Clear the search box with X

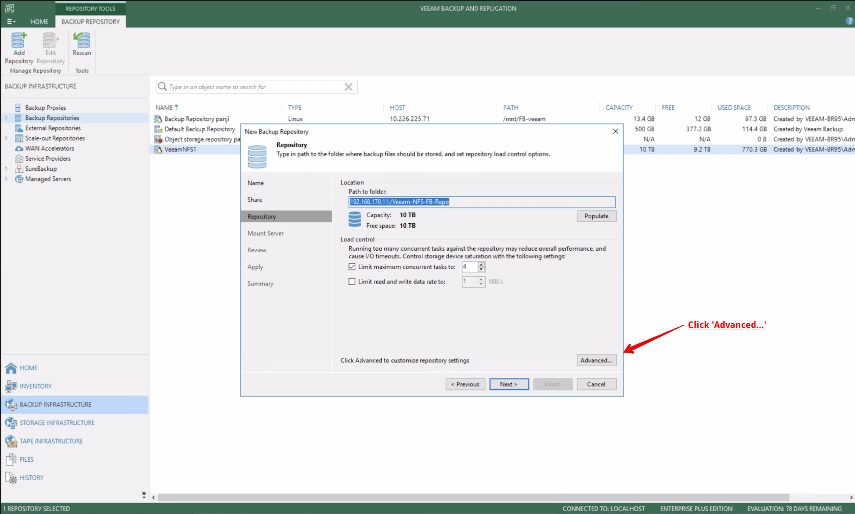point(348,87)
